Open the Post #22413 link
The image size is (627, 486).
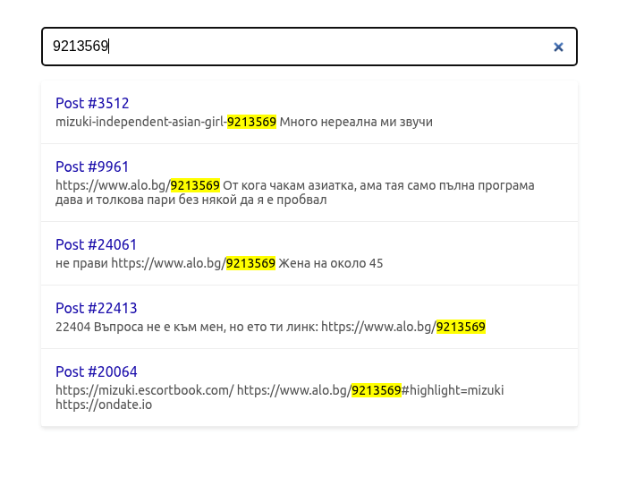coord(97,308)
